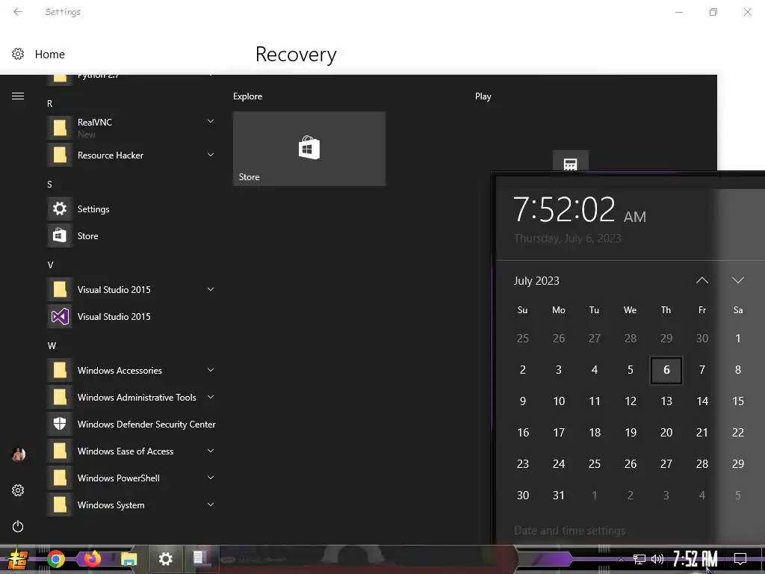Screen dimensions: 765x574
Task: Expand the Visual Studio 2015 folder chevron
Action: [210, 289]
